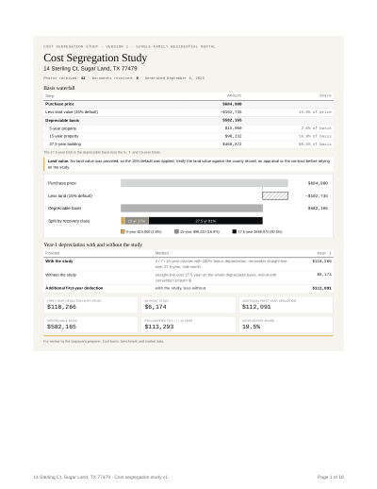Click the '5-year property' table row

pyautogui.click(x=188, y=128)
